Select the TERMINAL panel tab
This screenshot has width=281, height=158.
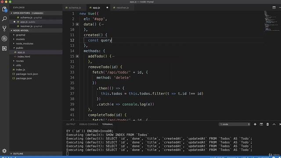click(108, 124)
